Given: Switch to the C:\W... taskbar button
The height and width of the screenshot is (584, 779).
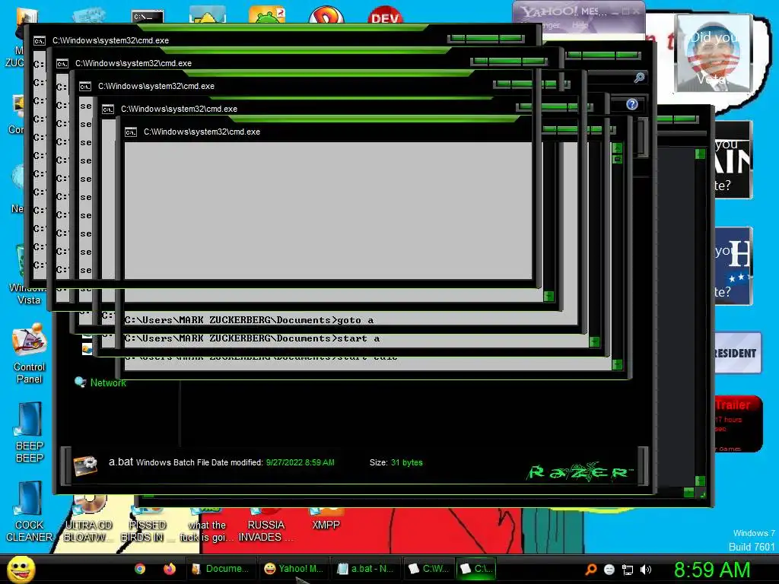Looking at the screenshot, I should tap(429, 569).
